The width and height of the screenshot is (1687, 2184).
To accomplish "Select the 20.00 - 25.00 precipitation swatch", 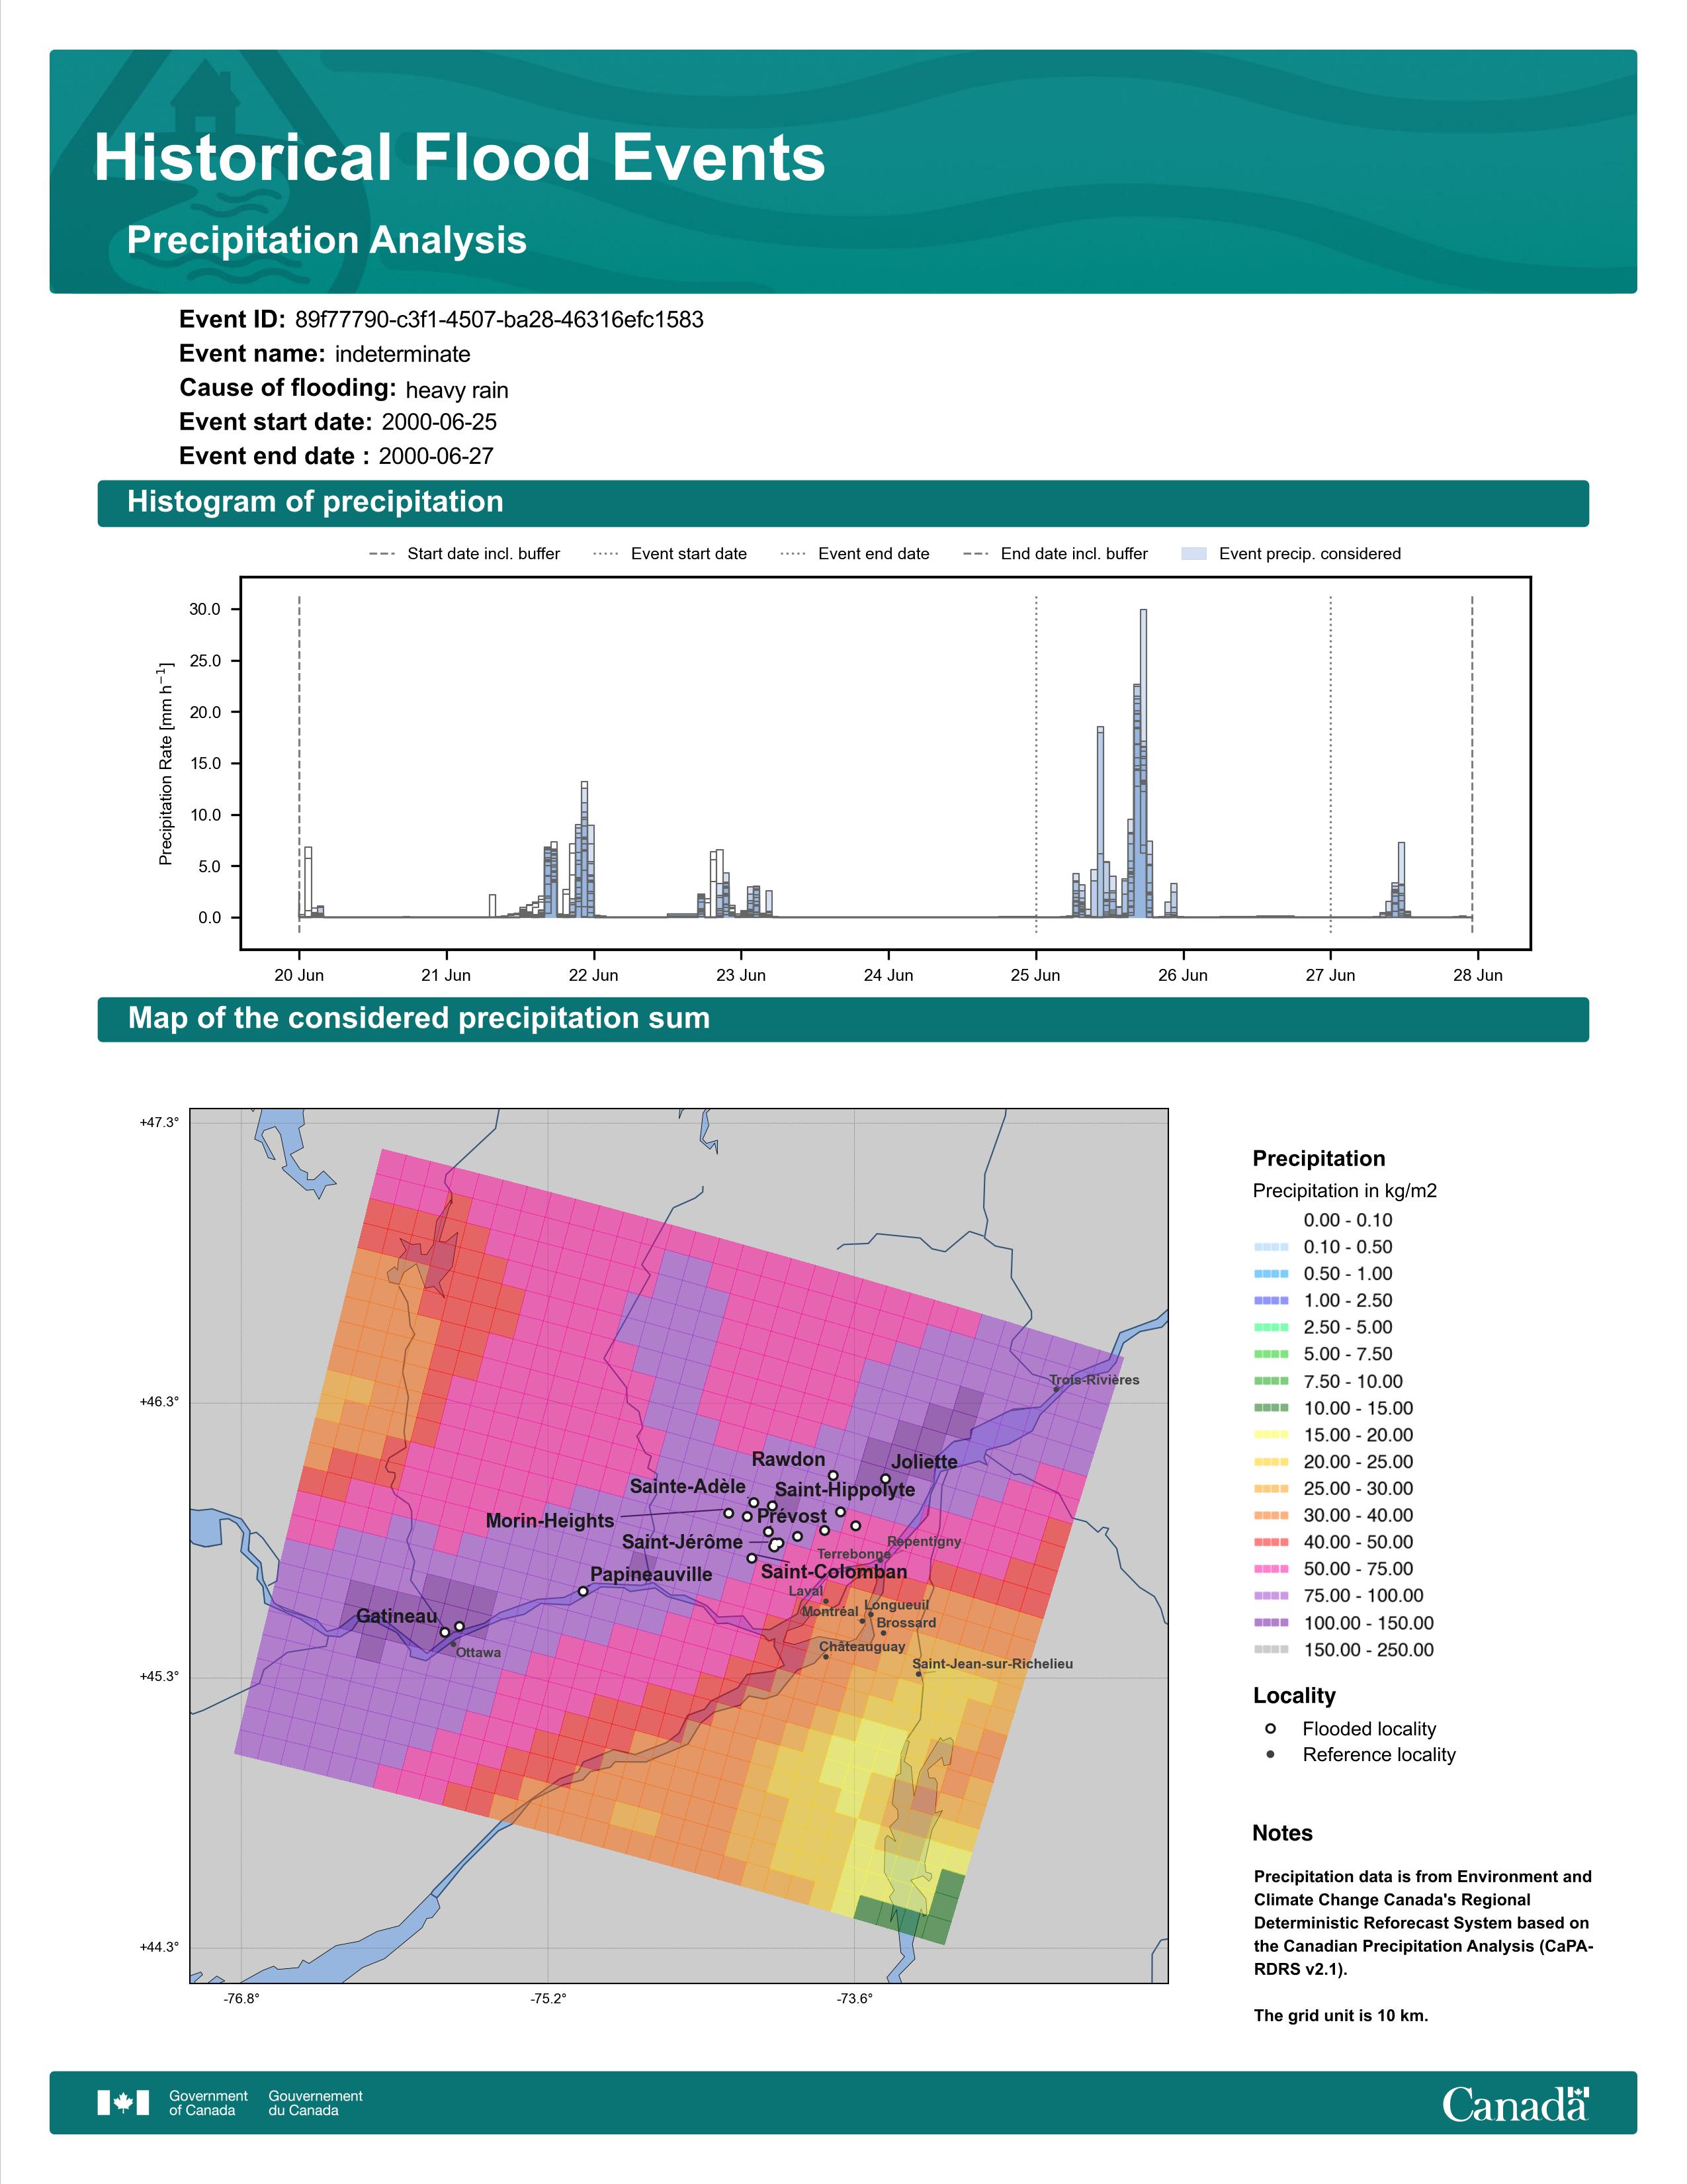I will point(1272,1462).
